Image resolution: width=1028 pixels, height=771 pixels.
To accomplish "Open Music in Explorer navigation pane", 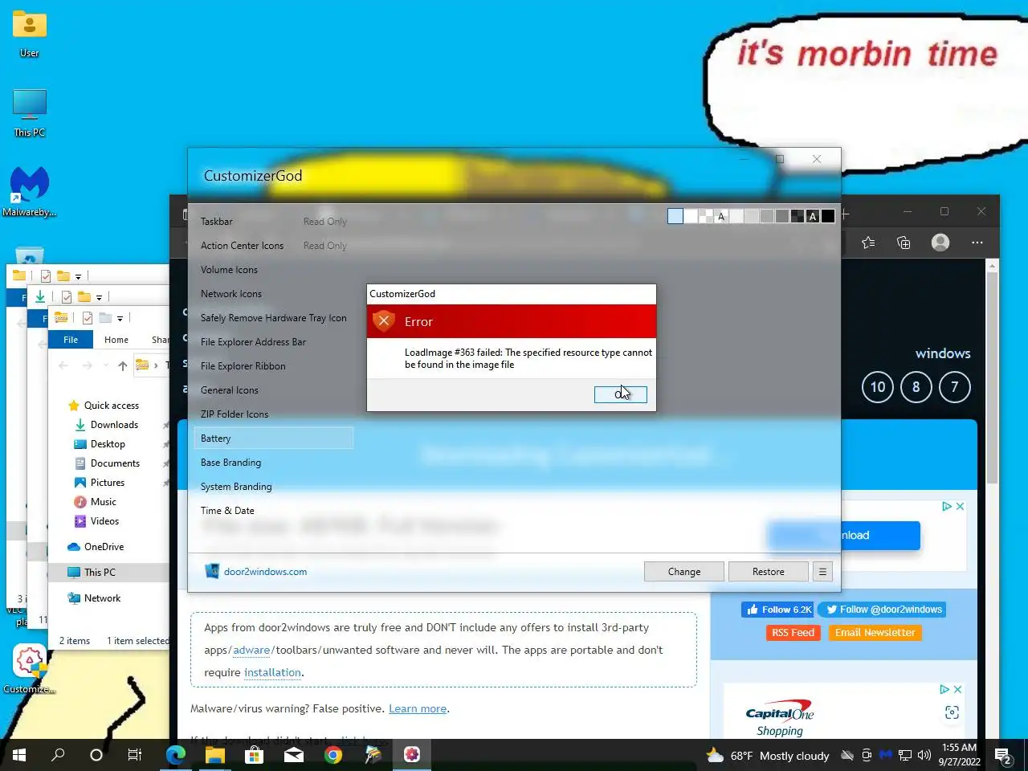I will [x=104, y=502].
